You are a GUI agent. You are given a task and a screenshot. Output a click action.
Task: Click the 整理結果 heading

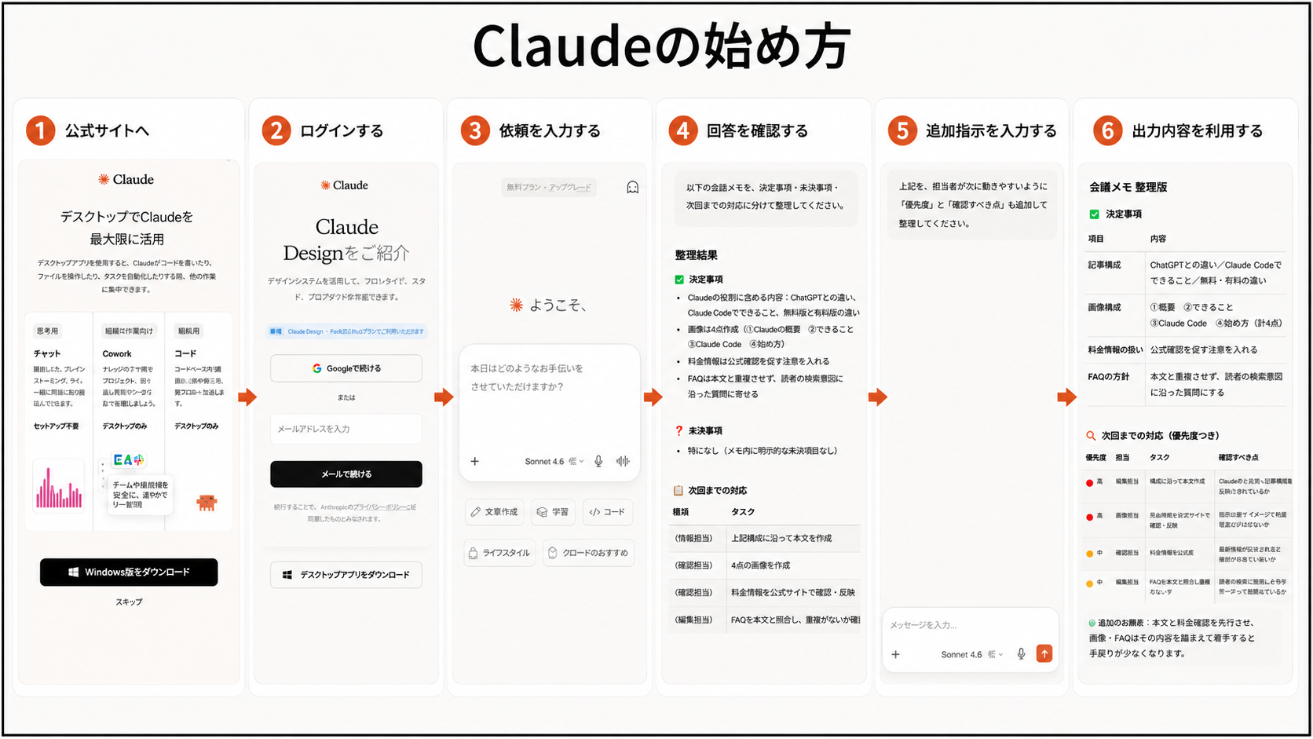click(x=697, y=255)
